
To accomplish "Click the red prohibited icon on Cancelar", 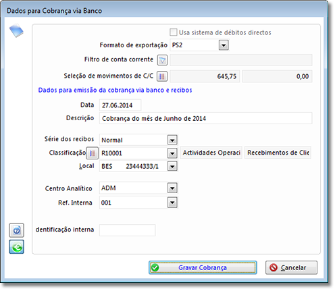I will pos(274,267).
